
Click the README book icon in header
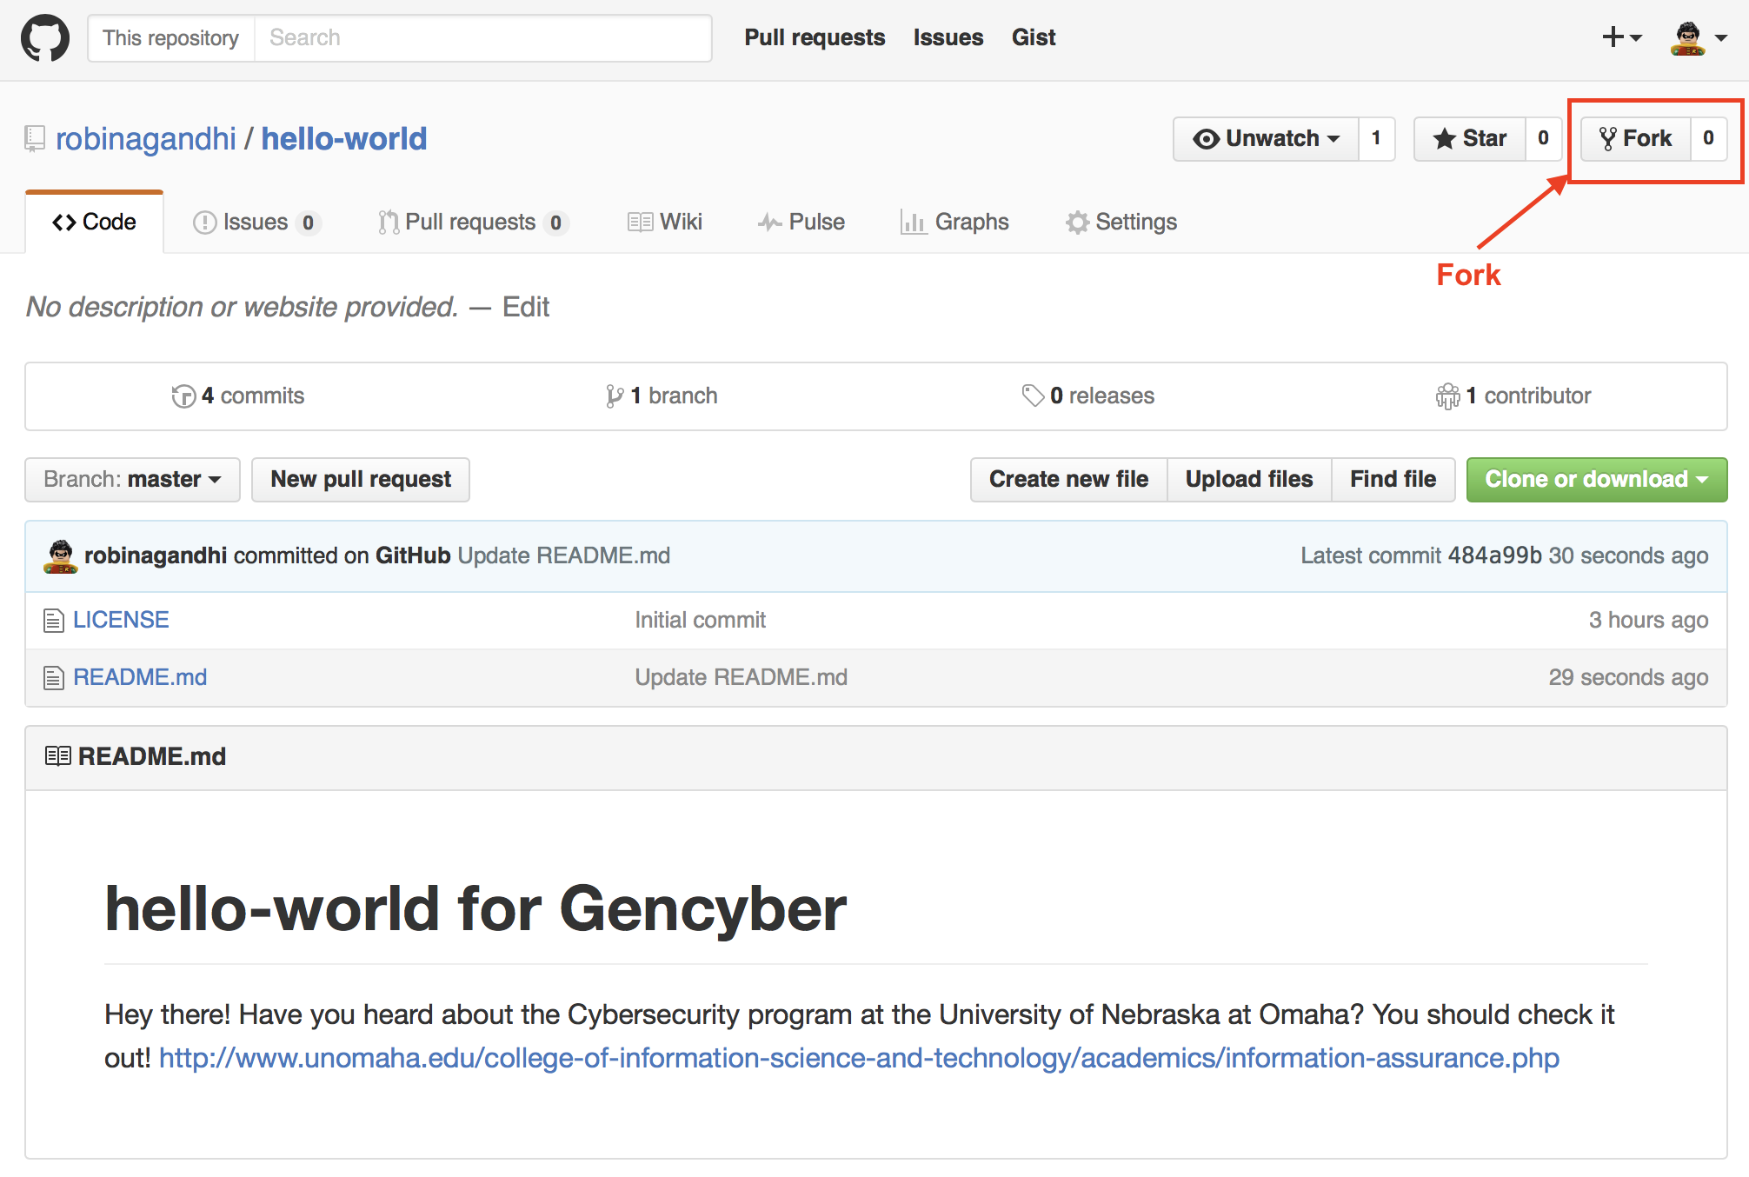tap(58, 756)
